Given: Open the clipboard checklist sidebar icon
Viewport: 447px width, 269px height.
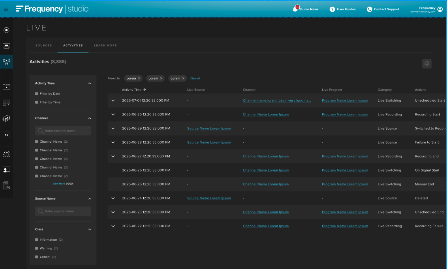Looking at the screenshot, I should (x=6, y=185).
